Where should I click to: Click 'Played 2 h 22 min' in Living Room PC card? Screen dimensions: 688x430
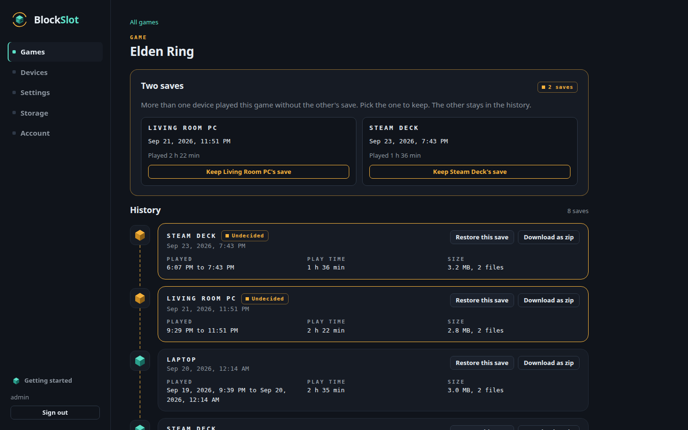[174, 156]
